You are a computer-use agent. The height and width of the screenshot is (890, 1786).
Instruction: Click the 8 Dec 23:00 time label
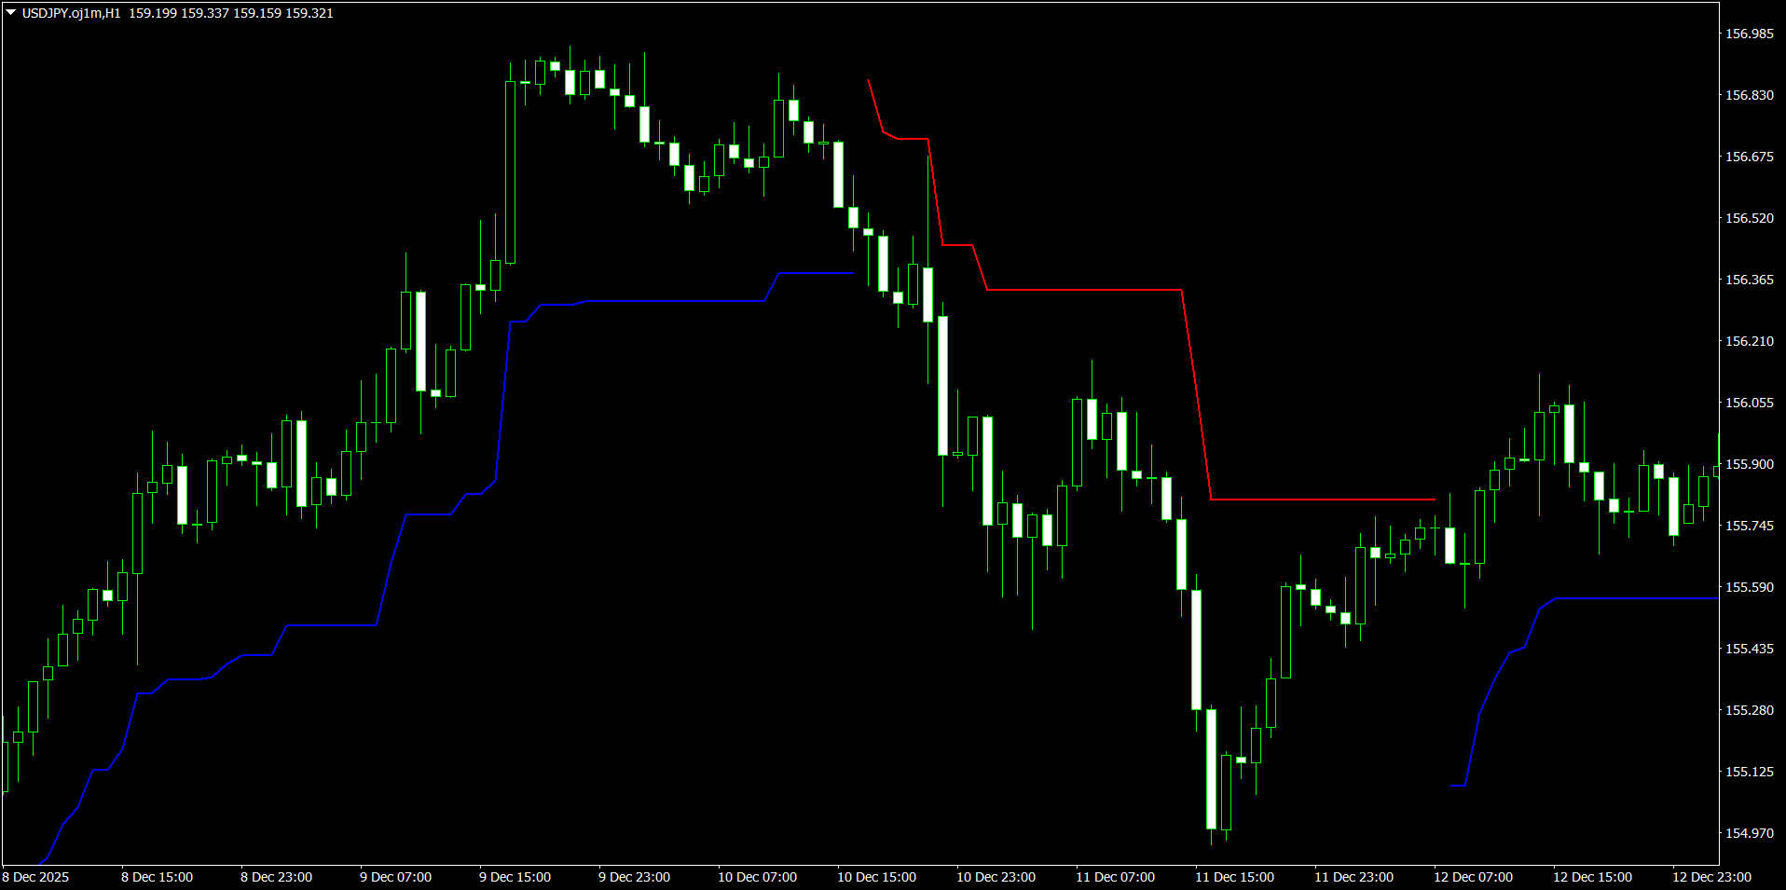click(x=276, y=877)
